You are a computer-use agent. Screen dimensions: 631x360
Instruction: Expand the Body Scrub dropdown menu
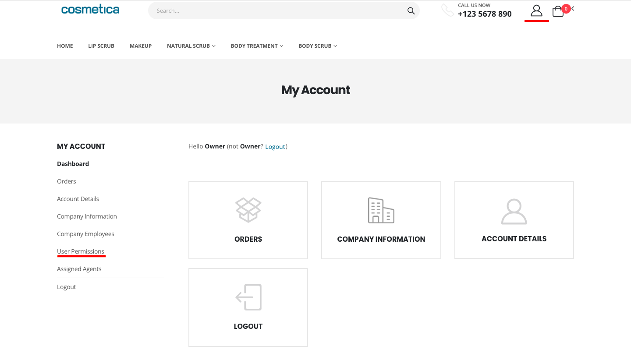click(317, 46)
